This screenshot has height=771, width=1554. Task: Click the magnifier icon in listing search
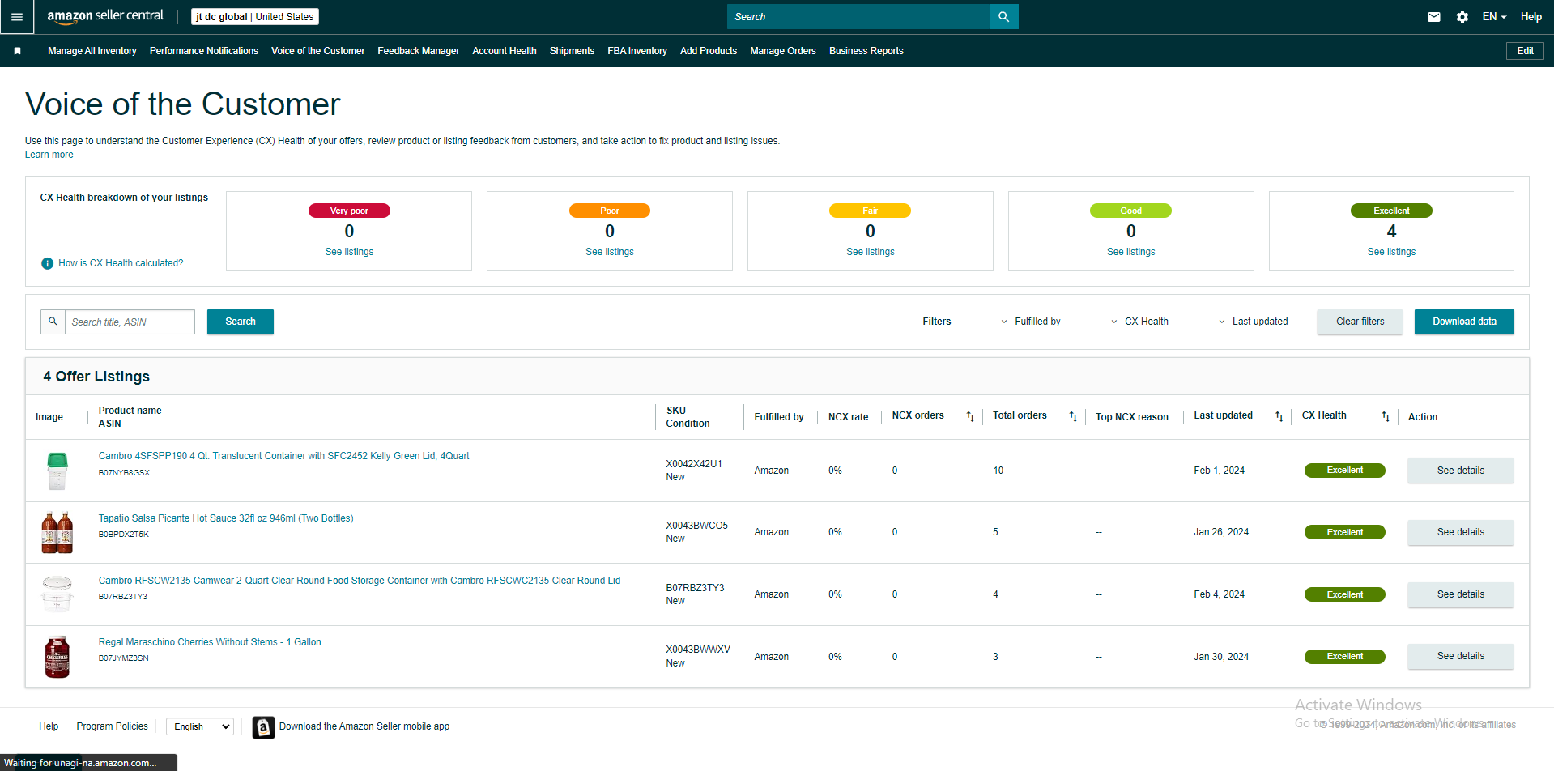pos(53,322)
